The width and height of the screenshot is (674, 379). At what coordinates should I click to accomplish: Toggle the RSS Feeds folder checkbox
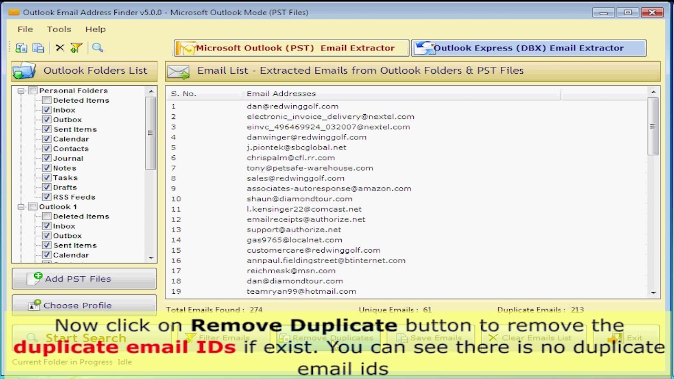click(47, 197)
